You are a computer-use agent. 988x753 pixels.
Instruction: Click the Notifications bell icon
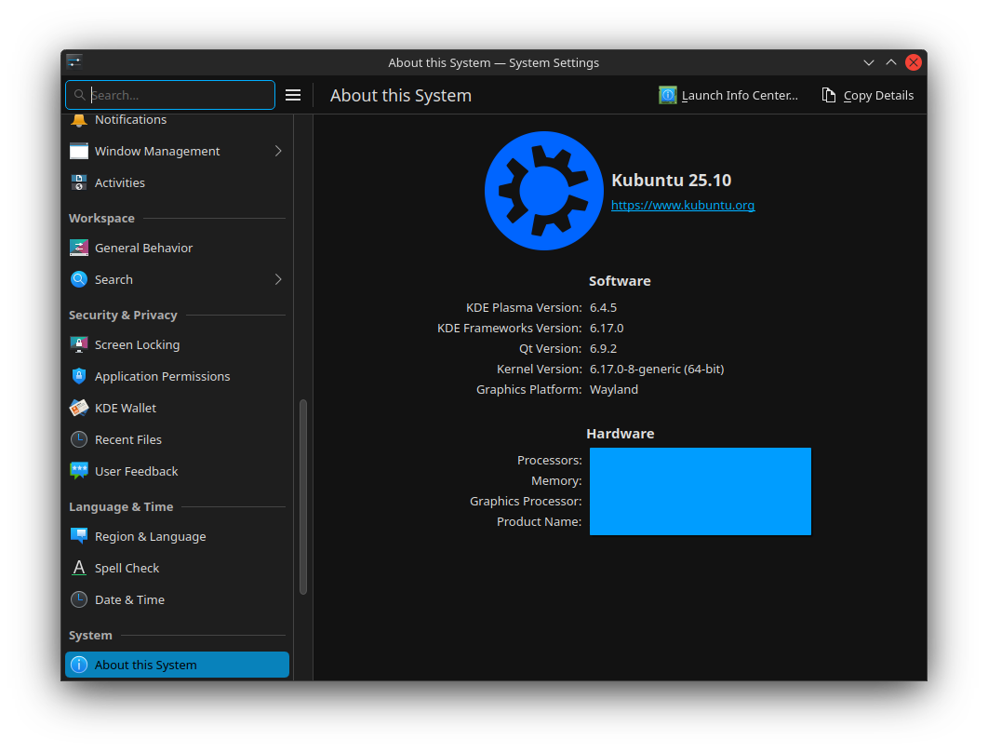pos(79,120)
